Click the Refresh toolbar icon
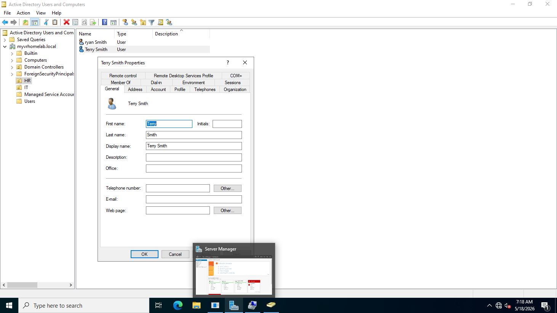Viewport: 557px width, 313px height. (84, 22)
